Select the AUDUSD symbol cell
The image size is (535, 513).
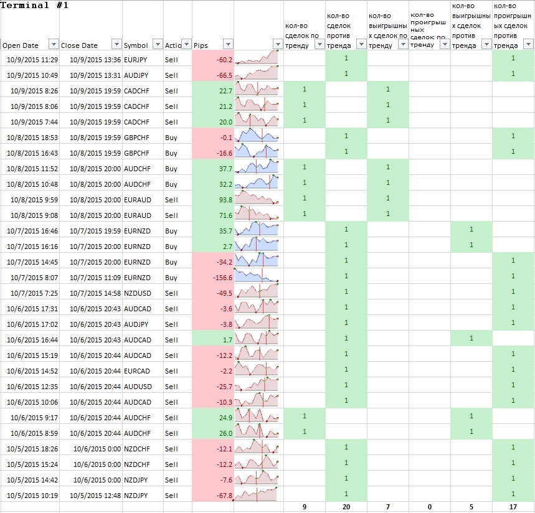click(143, 387)
